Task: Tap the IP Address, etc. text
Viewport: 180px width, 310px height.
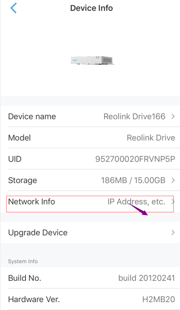Action: [x=137, y=202]
